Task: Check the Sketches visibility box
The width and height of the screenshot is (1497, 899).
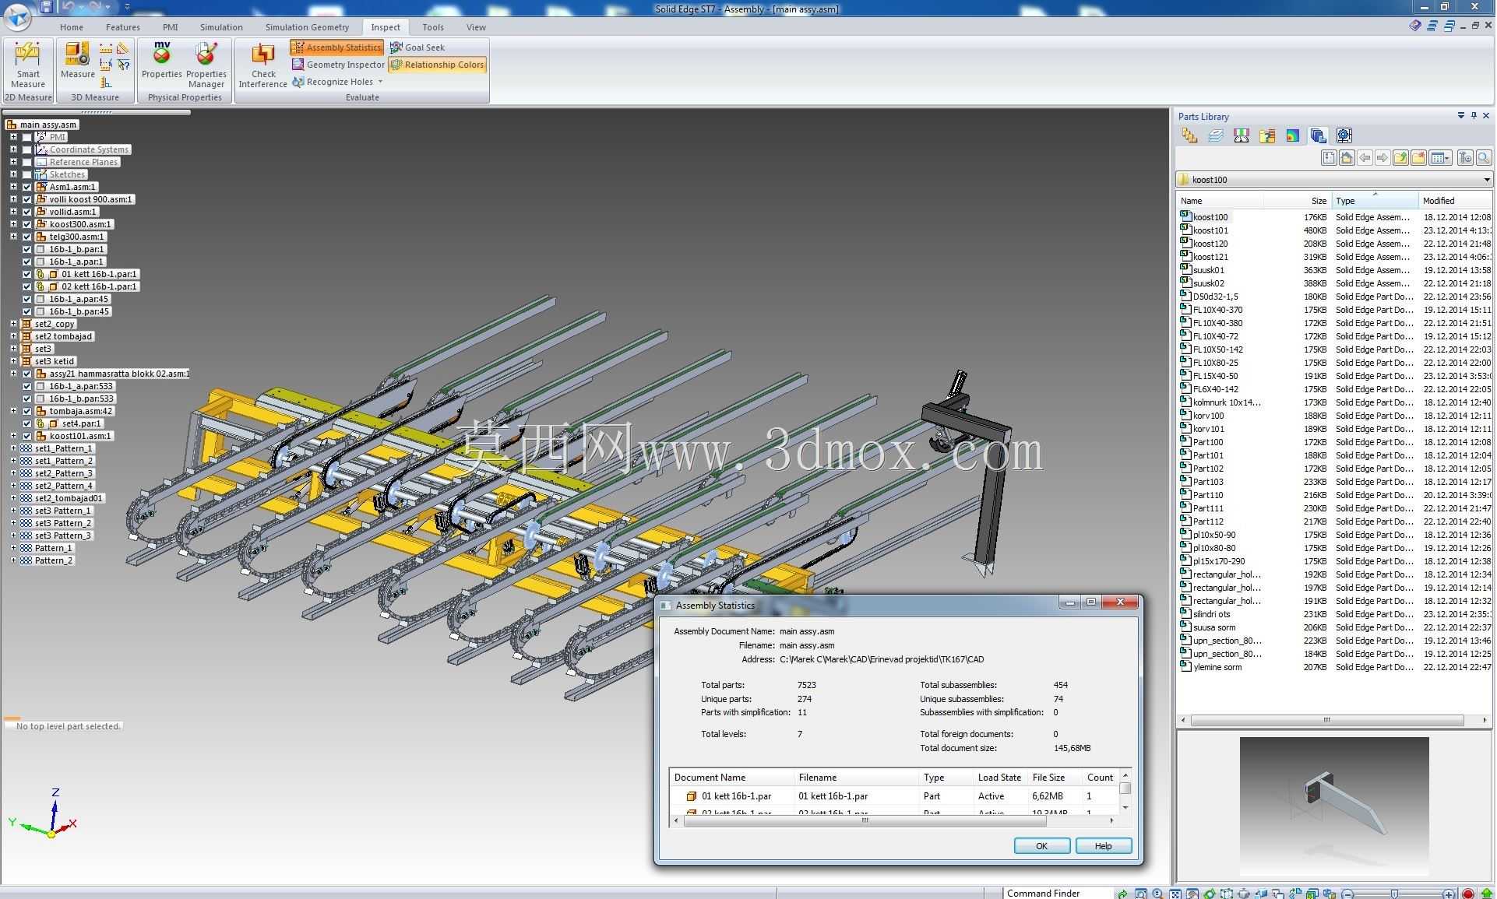Action: 27,174
